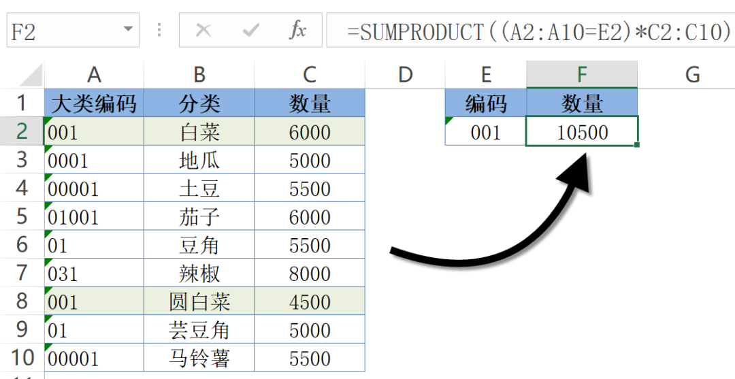Click header cell 分类
Image resolution: width=735 pixels, height=379 pixels.
click(199, 103)
